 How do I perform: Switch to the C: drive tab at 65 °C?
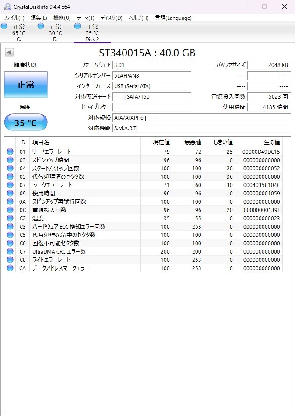pos(18,33)
